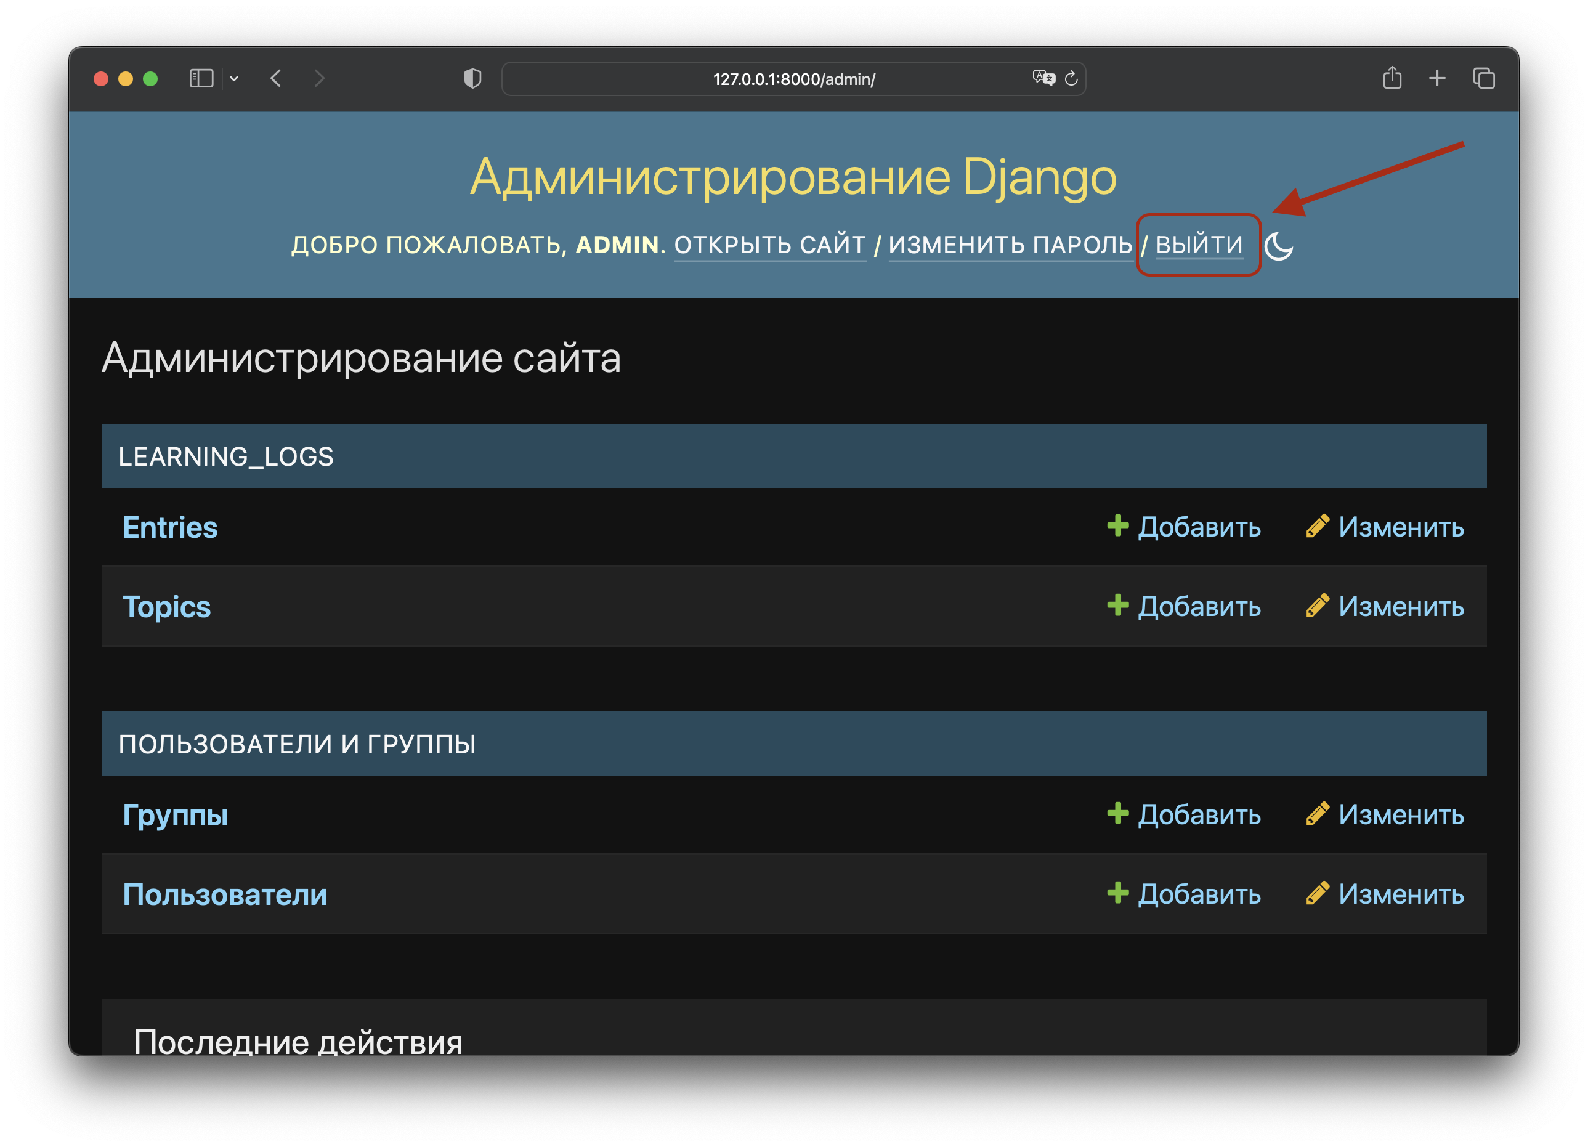Click the Администрирование сайта page heading
Viewport: 1588px width, 1147px height.
click(362, 359)
